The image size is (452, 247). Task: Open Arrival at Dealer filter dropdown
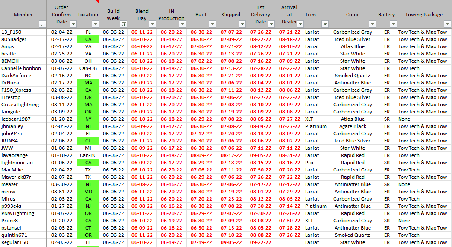(300, 24)
